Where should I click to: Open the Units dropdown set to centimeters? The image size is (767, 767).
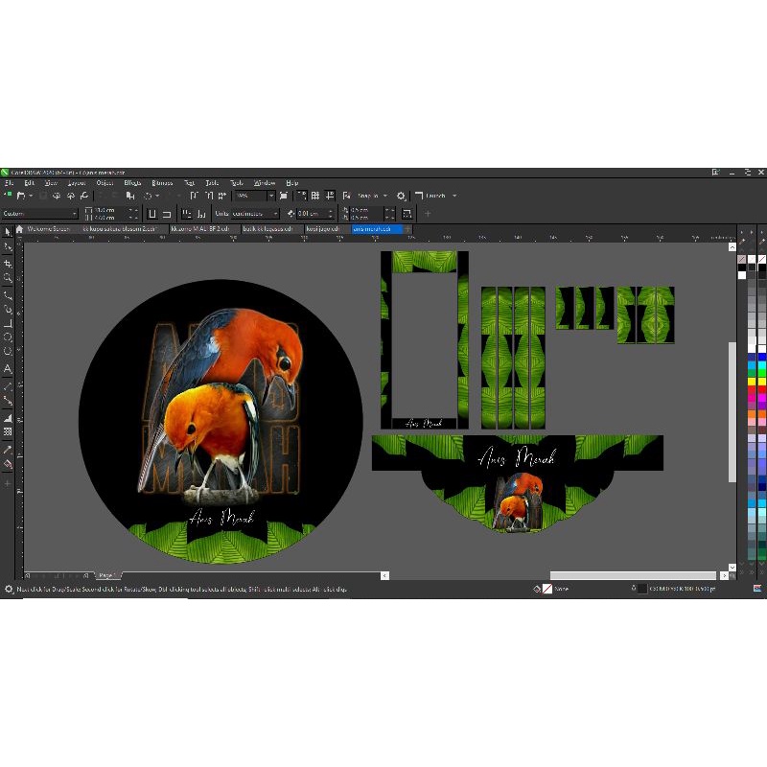(x=249, y=212)
